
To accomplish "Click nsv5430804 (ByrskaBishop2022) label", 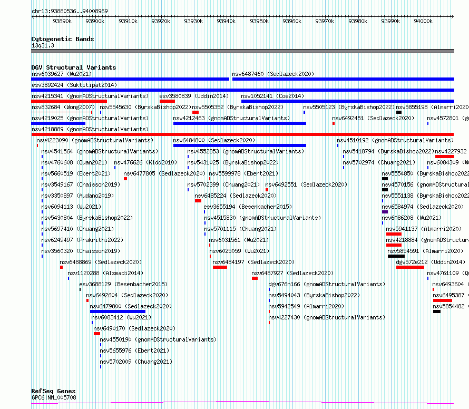I will [x=87, y=218].
